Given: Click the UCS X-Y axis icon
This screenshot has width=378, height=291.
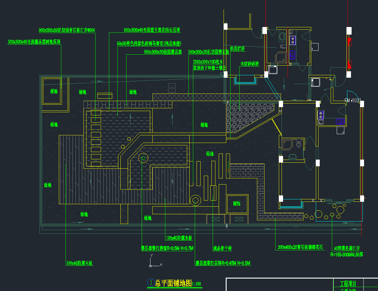Looking at the screenshot, I should coord(151,265).
